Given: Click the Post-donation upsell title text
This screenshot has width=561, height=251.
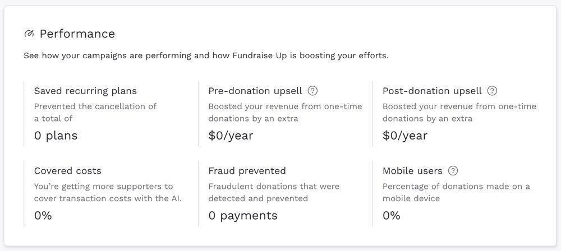Looking at the screenshot, I should point(433,91).
